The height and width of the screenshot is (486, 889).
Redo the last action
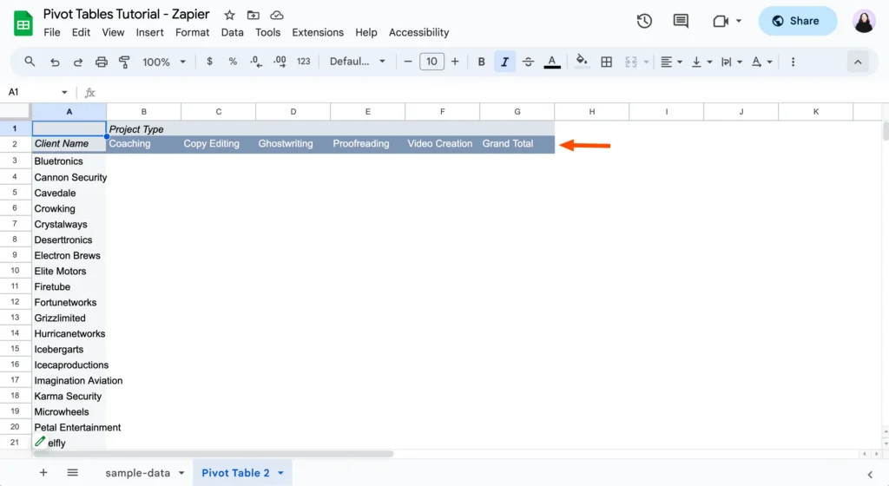click(x=77, y=62)
